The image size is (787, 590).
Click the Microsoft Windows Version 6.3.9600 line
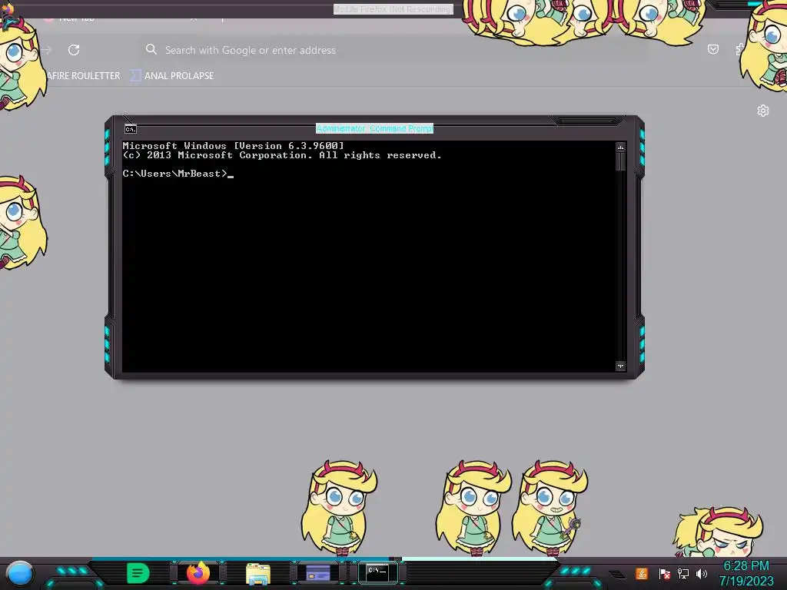click(x=234, y=145)
